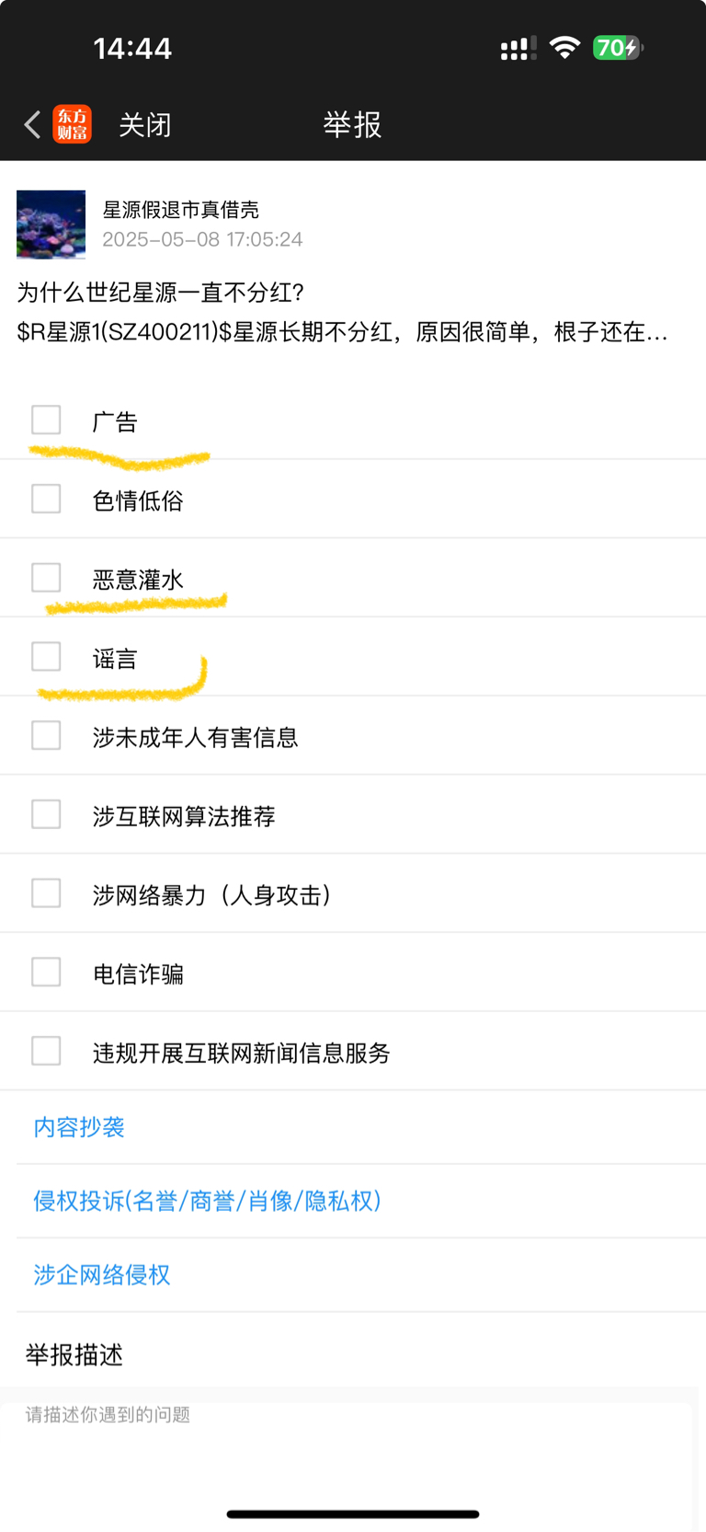The width and height of the screenshot is (706, 1532).
Task: Open the poster's avatar thumbnail
Action: pos(51,225)
